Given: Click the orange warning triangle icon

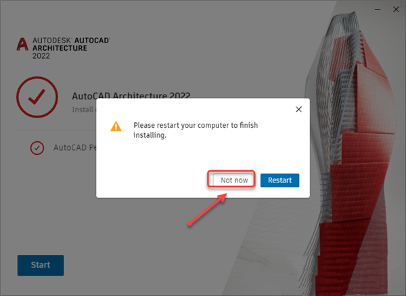Looking at the screenshot, I should [x=116, y=126].
